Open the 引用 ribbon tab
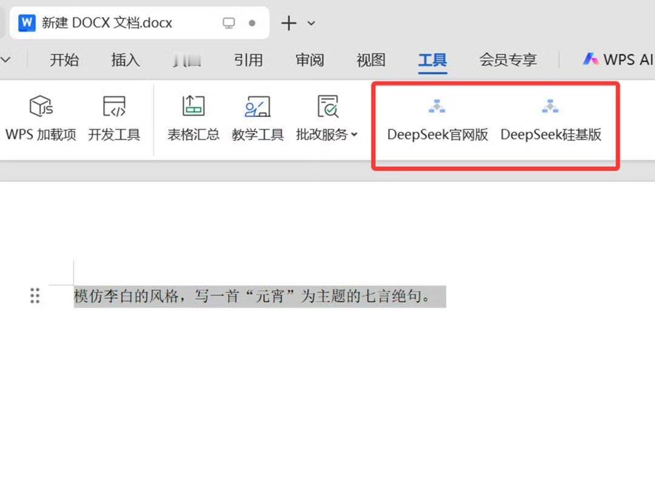The image size is (655, 491). click(x=248, y=59)
